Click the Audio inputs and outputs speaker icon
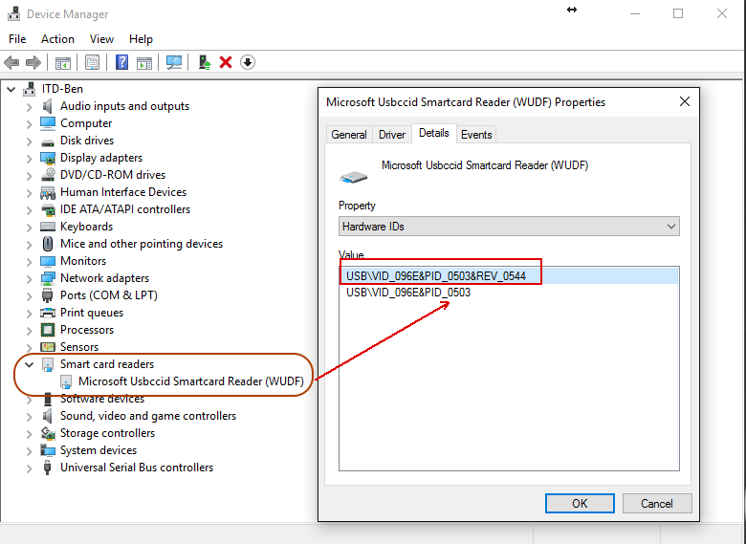Image resolution: width=746 pixels, height=544 pixels. [x=48, y=105]
